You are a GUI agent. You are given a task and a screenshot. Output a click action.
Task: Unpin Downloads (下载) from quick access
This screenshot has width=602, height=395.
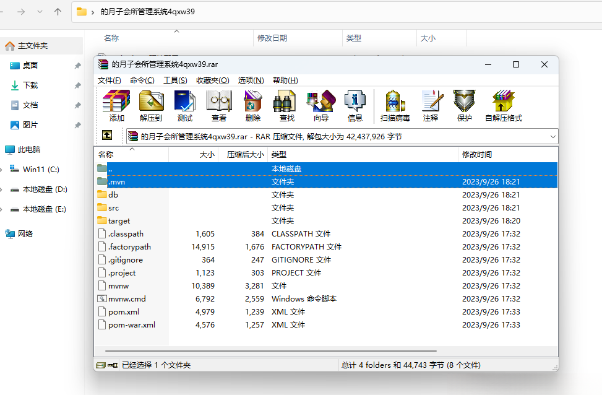pos(77,85)
